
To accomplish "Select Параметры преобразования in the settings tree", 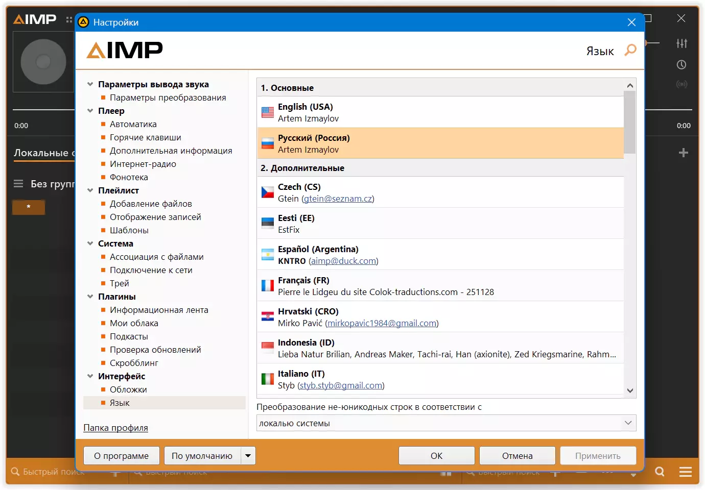I will [x=168, y=97].
